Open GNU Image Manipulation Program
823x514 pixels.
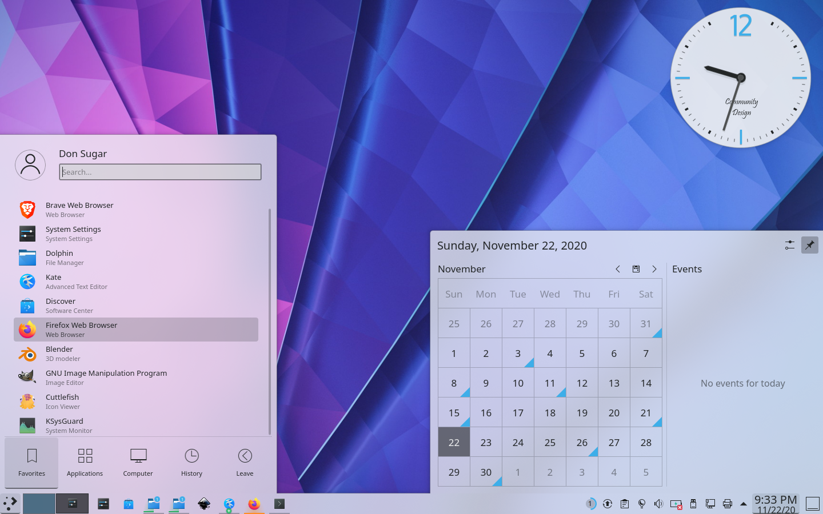[136, 378]
